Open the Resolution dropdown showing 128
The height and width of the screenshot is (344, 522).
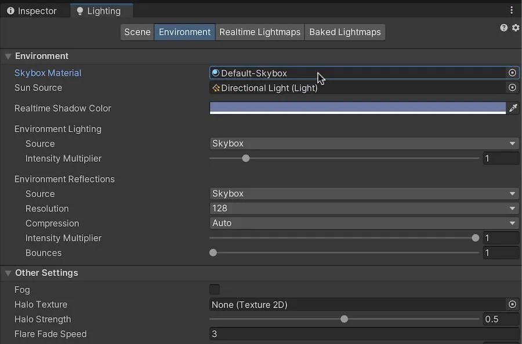click(364, 208)
